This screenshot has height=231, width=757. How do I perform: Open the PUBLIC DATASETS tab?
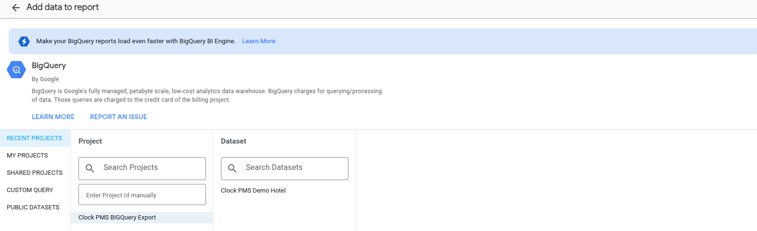35,207
